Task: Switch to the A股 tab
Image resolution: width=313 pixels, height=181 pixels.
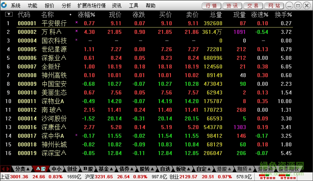Action: [x=41, y=169]
